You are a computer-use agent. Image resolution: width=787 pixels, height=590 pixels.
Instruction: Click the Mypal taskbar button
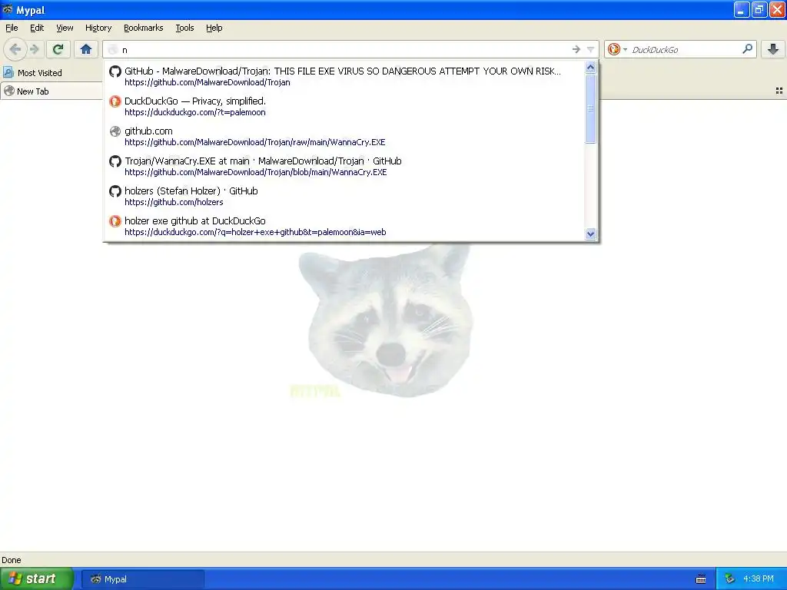click(142, 579)
